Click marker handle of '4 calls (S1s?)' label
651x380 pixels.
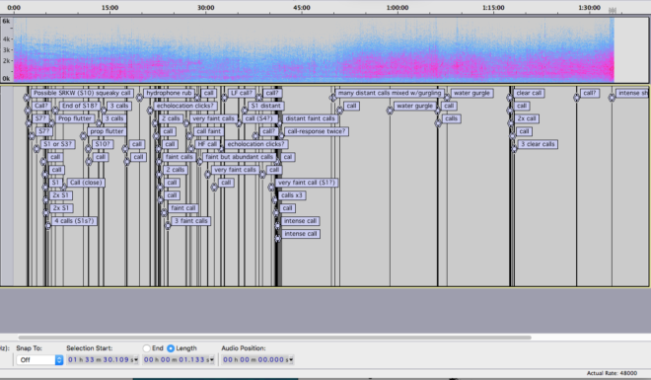(47, 225)
